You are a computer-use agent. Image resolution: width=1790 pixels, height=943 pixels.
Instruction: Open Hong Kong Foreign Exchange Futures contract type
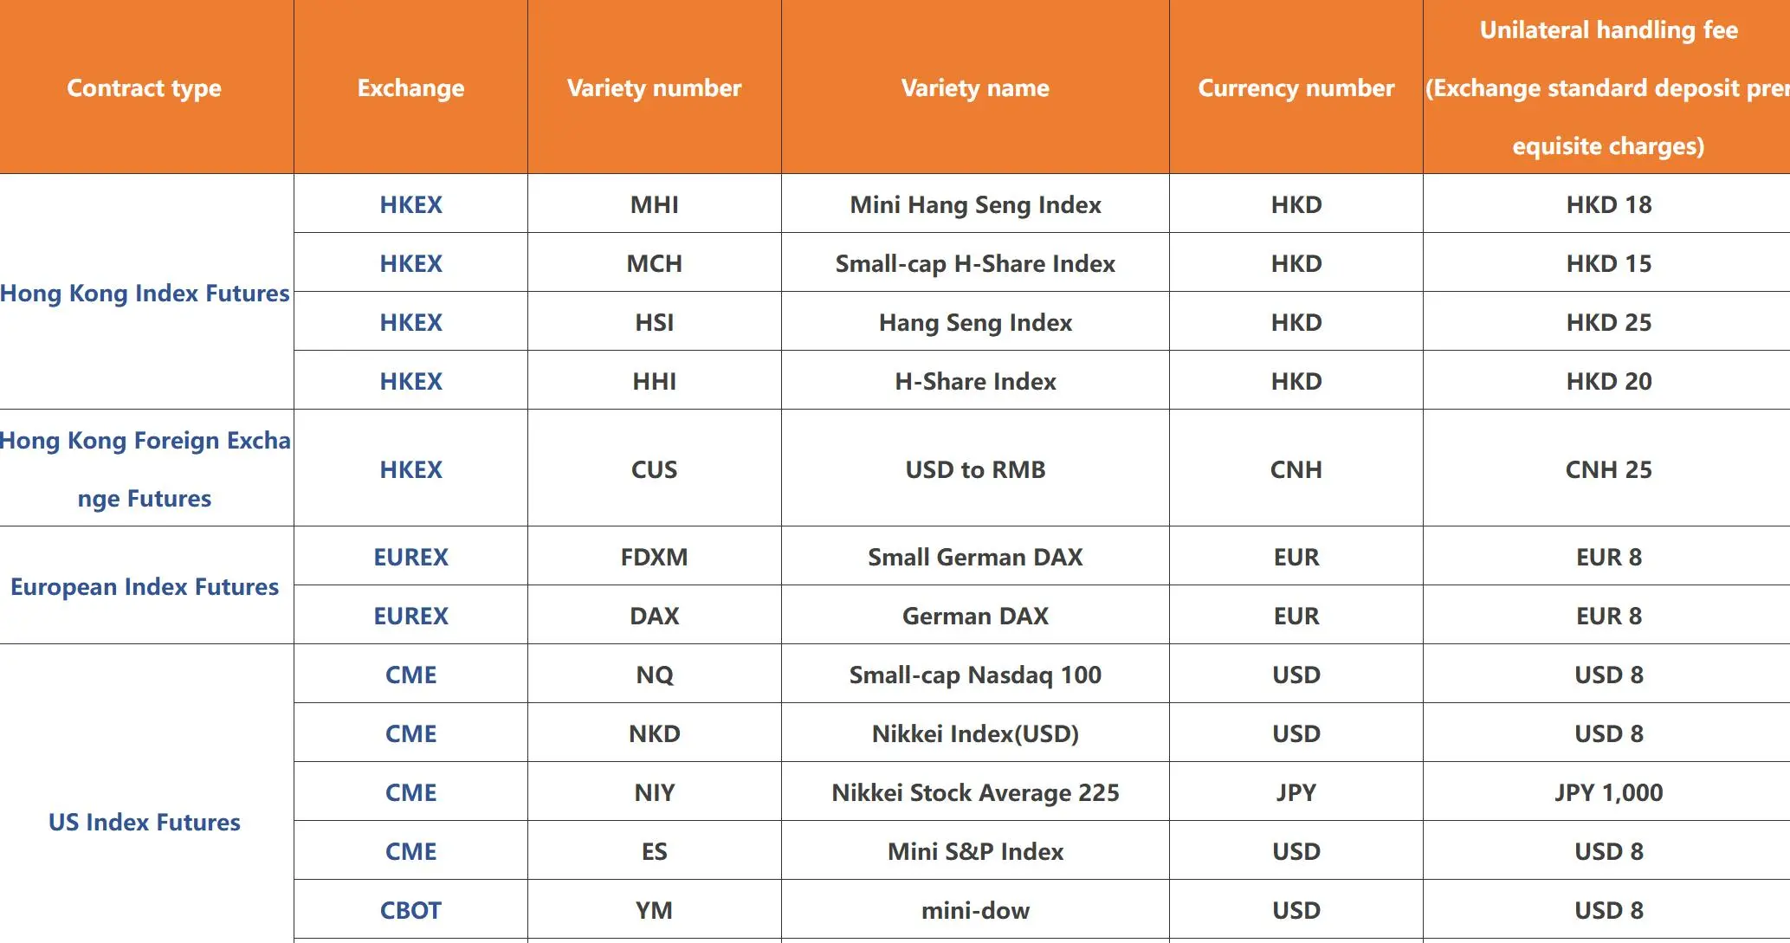(x=145, y=469)
